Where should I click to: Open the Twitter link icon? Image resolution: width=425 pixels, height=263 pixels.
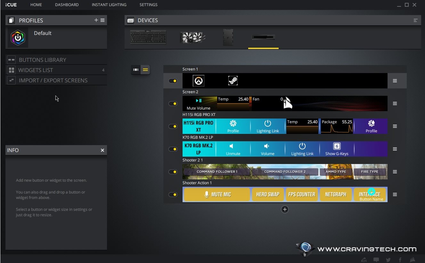coord(388,260)
